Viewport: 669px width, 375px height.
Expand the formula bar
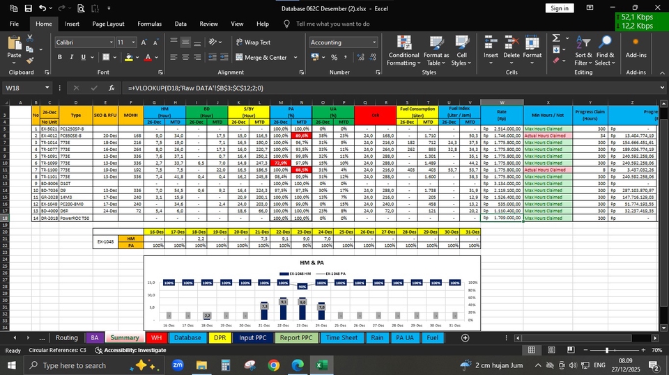pos(662,88)
